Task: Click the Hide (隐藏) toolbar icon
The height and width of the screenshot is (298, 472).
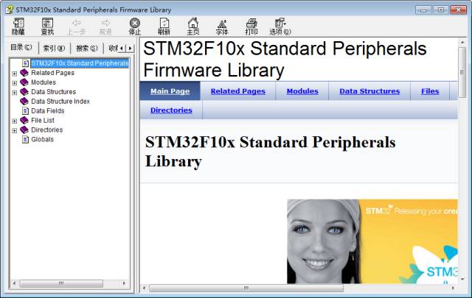Action: [x=18, y=26]
